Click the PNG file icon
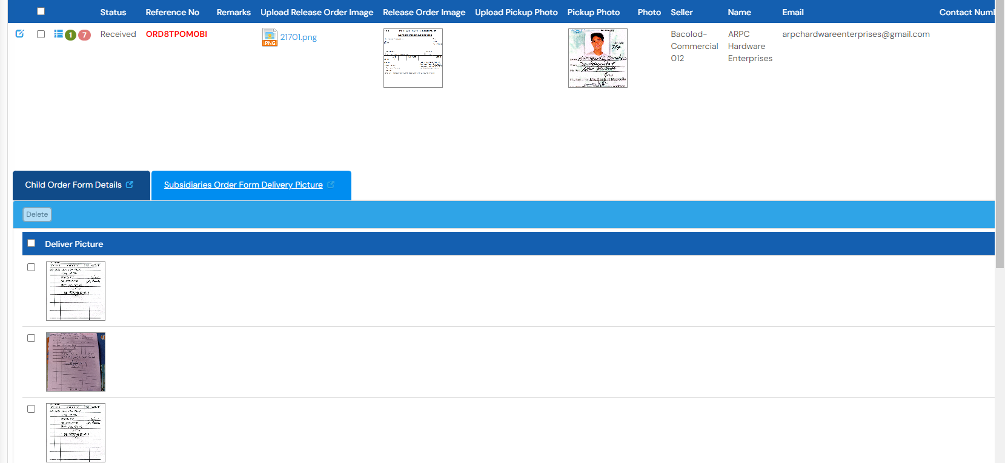Screen dimensions: 1005x463 pyautogui.click(x=270, y=38)
